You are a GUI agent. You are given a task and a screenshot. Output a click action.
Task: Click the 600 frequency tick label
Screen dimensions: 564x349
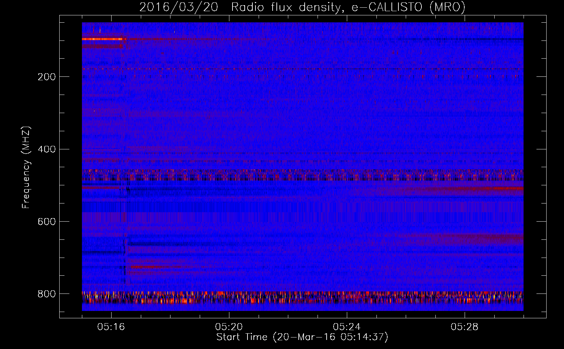(47, 222)
